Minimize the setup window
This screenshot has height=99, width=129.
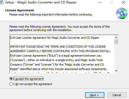[100, 2]
